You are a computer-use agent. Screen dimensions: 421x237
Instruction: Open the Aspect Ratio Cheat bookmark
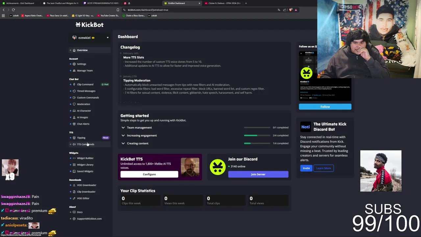(x=32, y=15)
